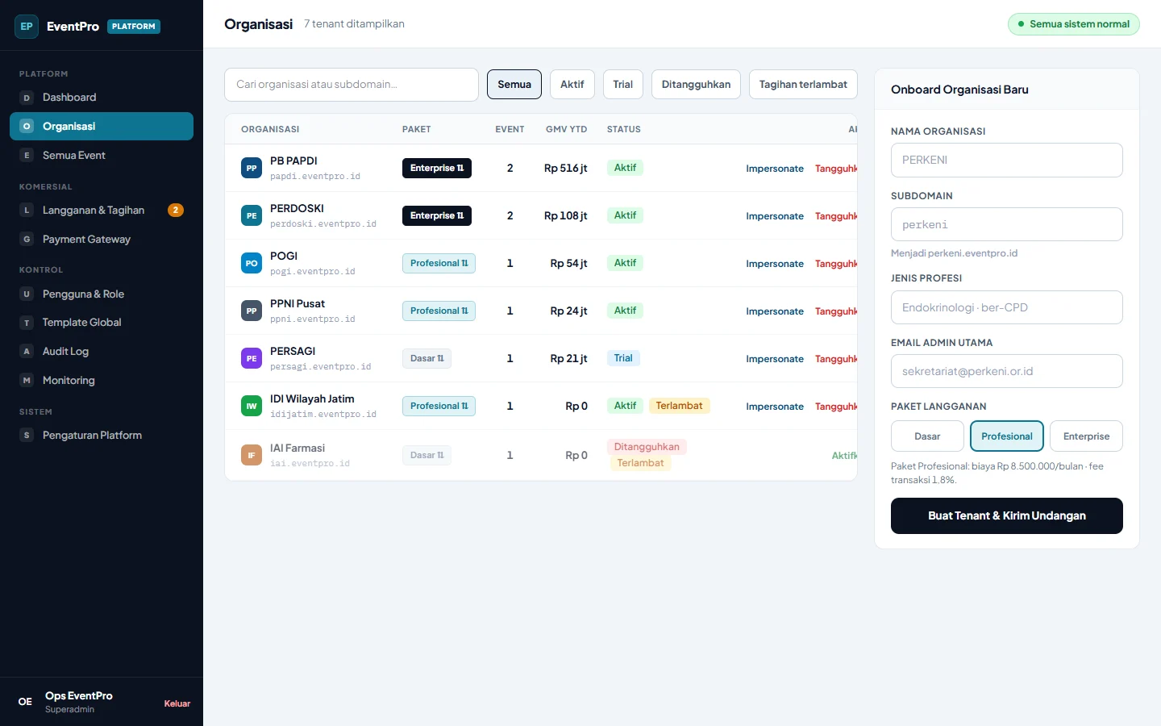Open the plan dropdown for POGI
Screen dimensions: 1161x726
[439, 263]
